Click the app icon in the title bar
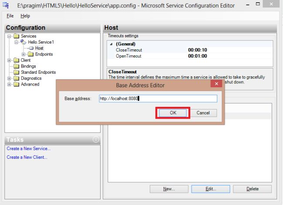The width and height of the screenshot is (283, 205). [6, 5]
